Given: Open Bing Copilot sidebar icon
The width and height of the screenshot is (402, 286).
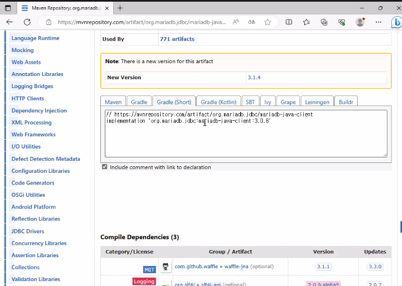Looking at the screenshot, I should (x=396, y=23).
